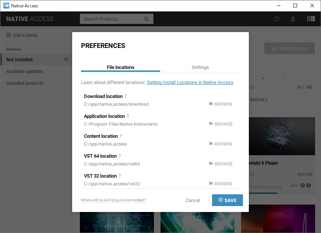321x233 pixels.
Task: Click the C:/app/native_access/download path
Action: (x=116, y=104)
